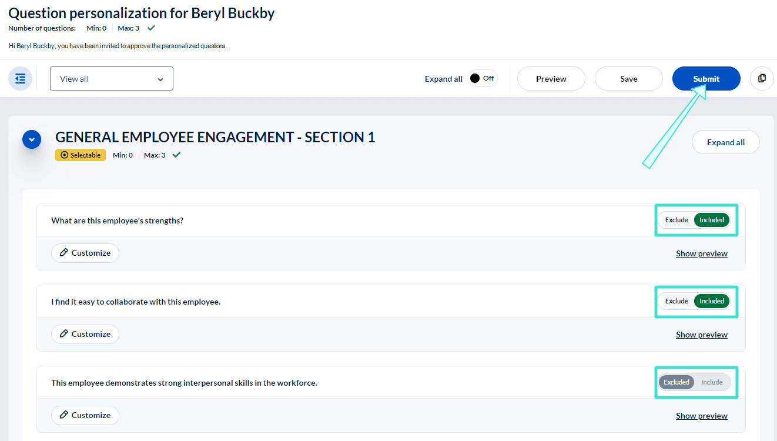Screen dimensions: 777x441
Task: Exclude the easy to collaborate question
Action: (676, 301)
